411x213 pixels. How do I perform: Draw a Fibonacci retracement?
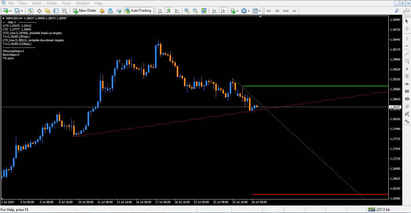(x=407, y=61)
